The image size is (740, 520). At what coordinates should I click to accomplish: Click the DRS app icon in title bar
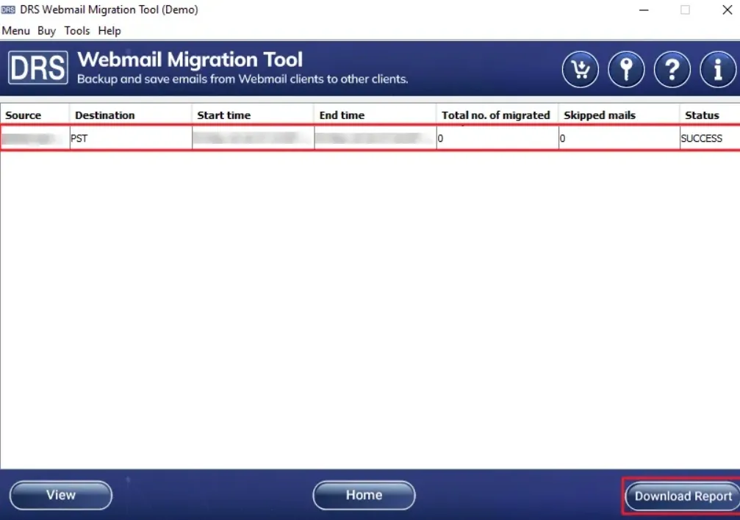[9, 10]
